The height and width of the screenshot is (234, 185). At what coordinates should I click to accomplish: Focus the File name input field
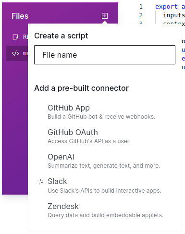click(105, 55)
